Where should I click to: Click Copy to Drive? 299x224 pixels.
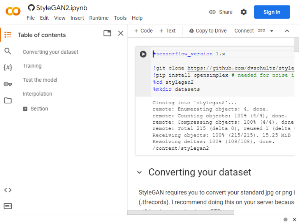coord(208,31)
